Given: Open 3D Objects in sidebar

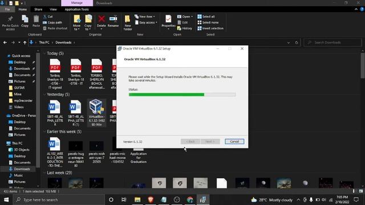Looking at the screenshot, I should point(19,150).
